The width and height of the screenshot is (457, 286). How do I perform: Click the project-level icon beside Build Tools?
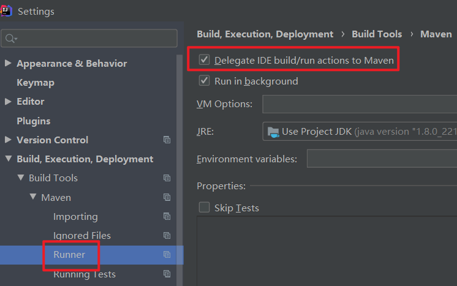coord(167,178)
